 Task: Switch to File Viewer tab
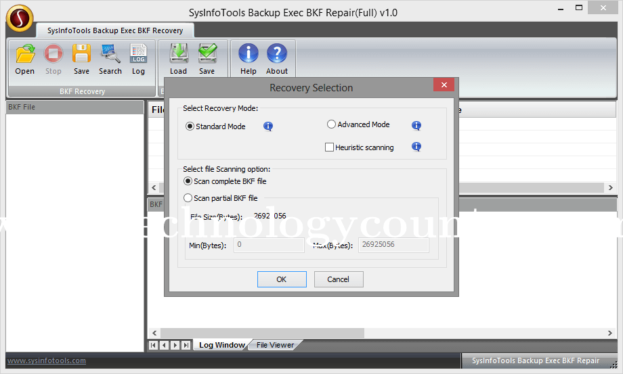click(x=275, y=345)
